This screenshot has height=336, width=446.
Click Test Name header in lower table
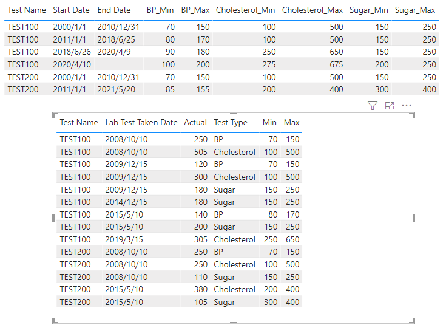tap(79, 123)
